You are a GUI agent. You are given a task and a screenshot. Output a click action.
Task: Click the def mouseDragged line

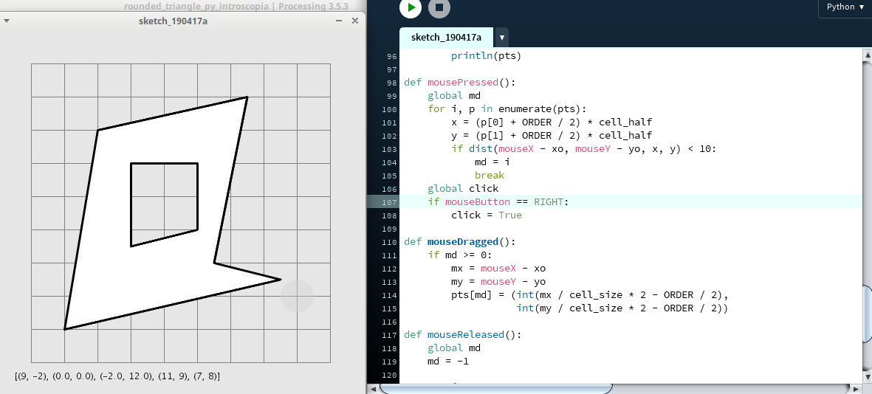(x=458, y=242)
